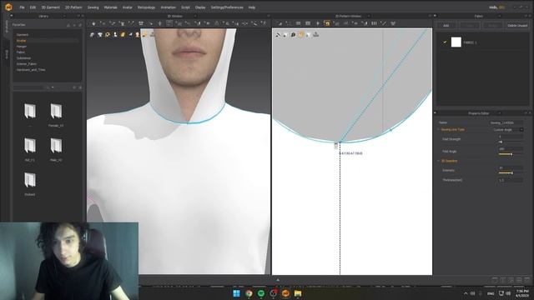Click the Fold Strength slider
Viewport: 534px width, 300px height.
tap(511, 142)
